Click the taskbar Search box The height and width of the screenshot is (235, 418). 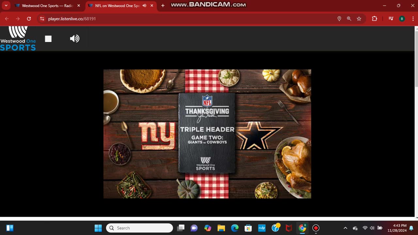tap(139, 228)
